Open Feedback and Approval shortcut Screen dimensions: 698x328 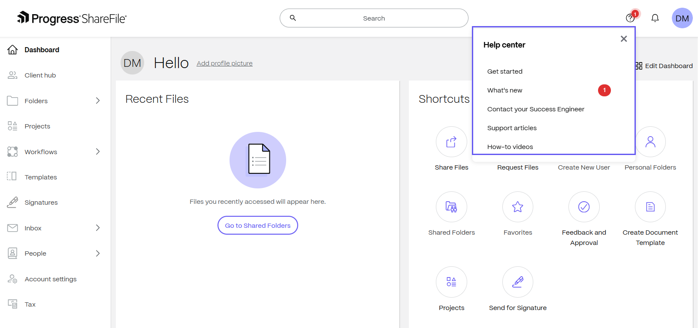point(584,207)
